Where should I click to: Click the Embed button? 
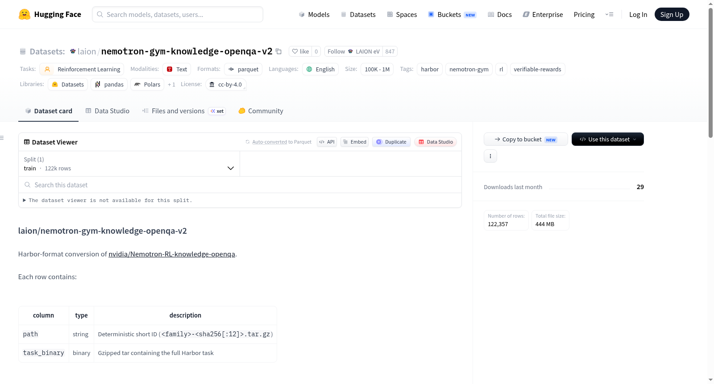pyautogui.click(x=355, y=142)
